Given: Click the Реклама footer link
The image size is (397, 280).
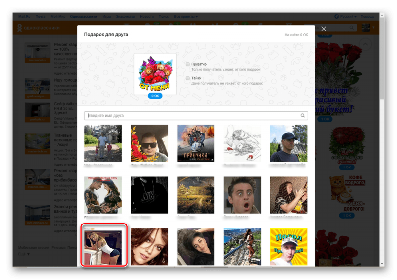Looking at the screenshot, I should [x=58, y=247].
